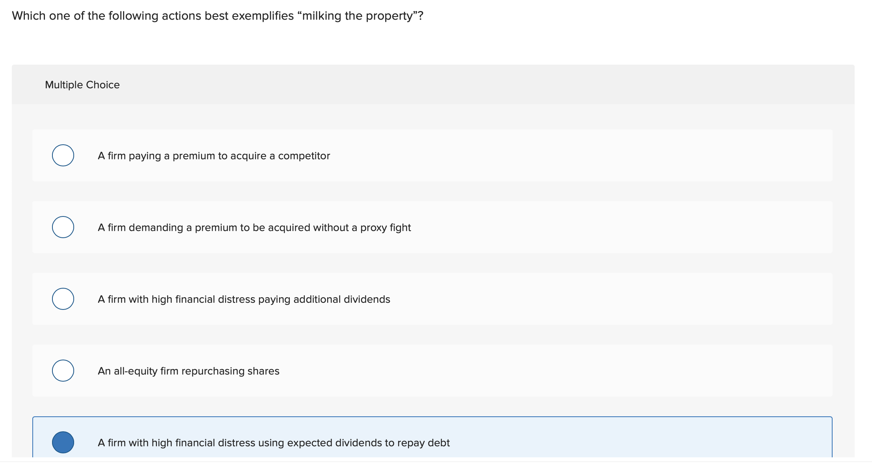
Task: Click the answer mentioning repurchasing shares text
Action: tap(188, 370)
